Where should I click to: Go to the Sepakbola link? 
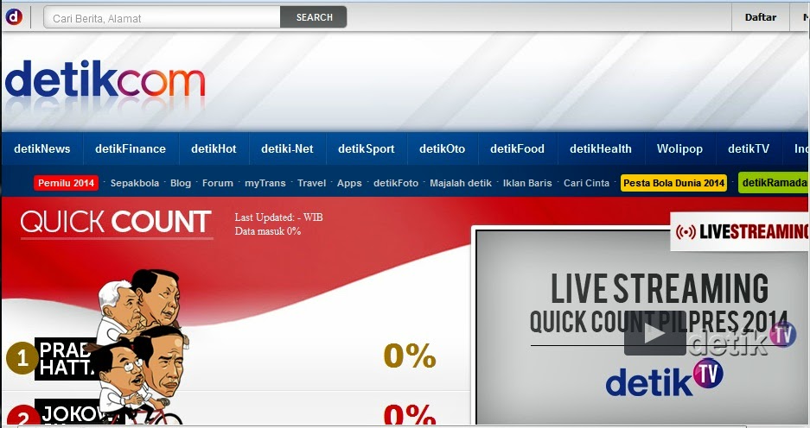(x=134, y=183)
